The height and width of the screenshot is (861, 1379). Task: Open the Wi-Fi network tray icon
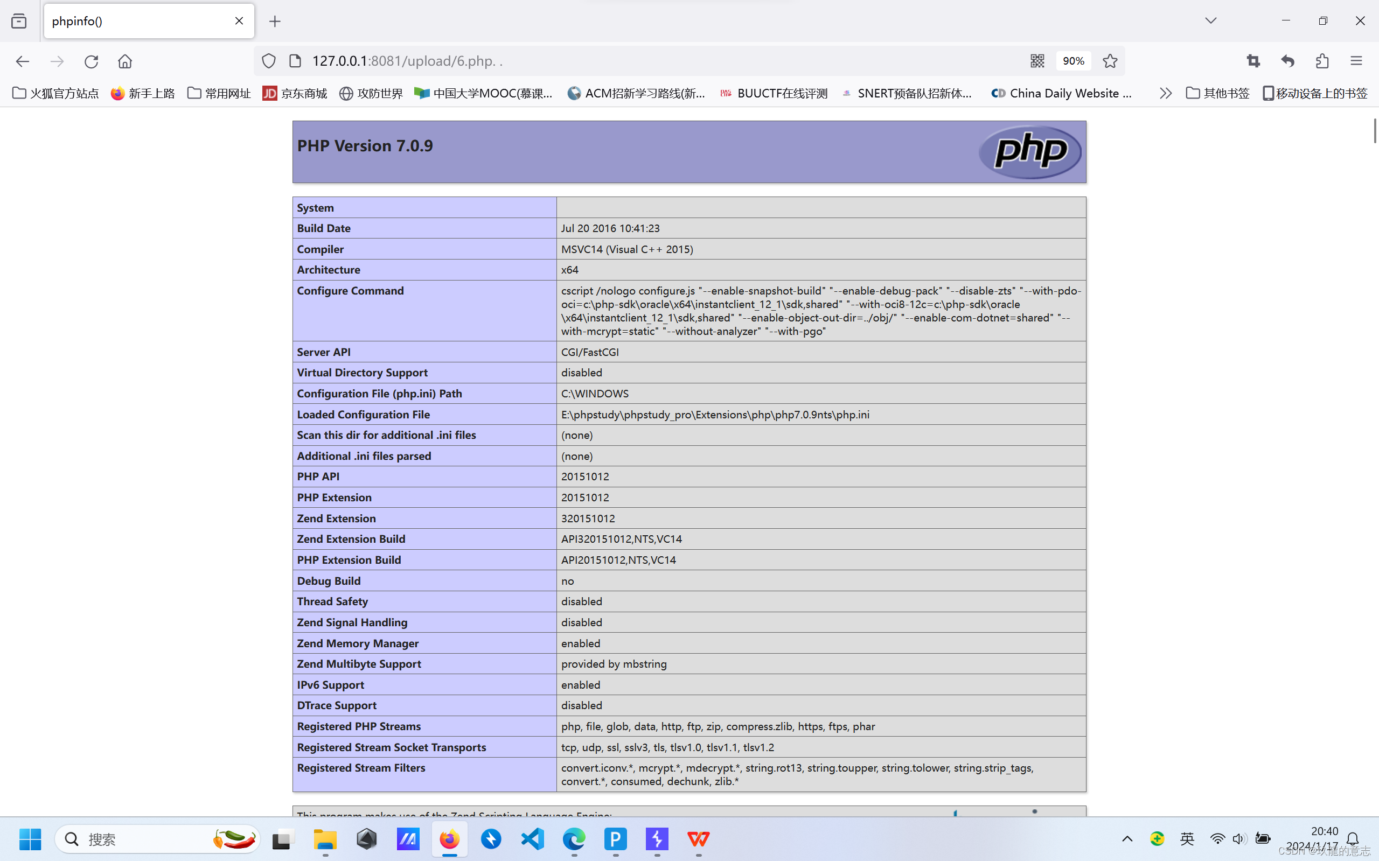pyautogui.click(x=1217, y=839)
